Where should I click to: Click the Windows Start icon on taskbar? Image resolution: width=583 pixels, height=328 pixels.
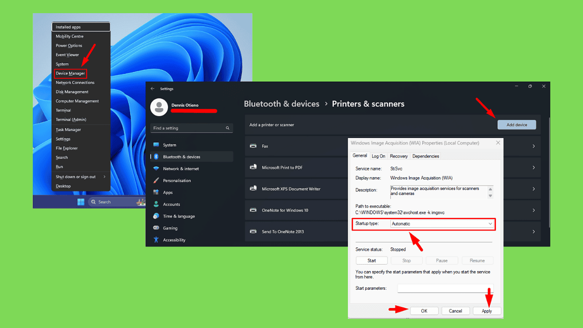coord(81,202)
